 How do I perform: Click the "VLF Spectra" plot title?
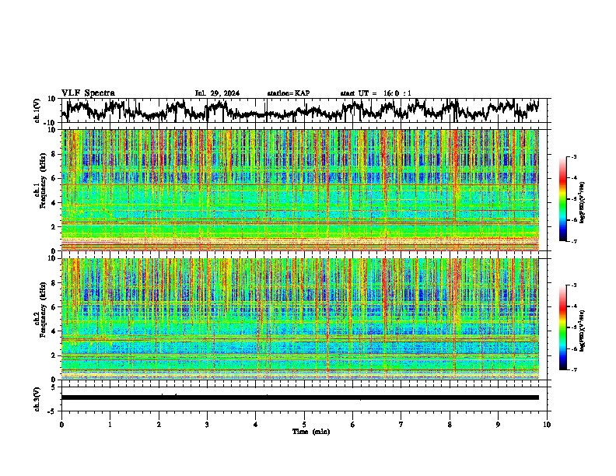[x=88, y=93]
